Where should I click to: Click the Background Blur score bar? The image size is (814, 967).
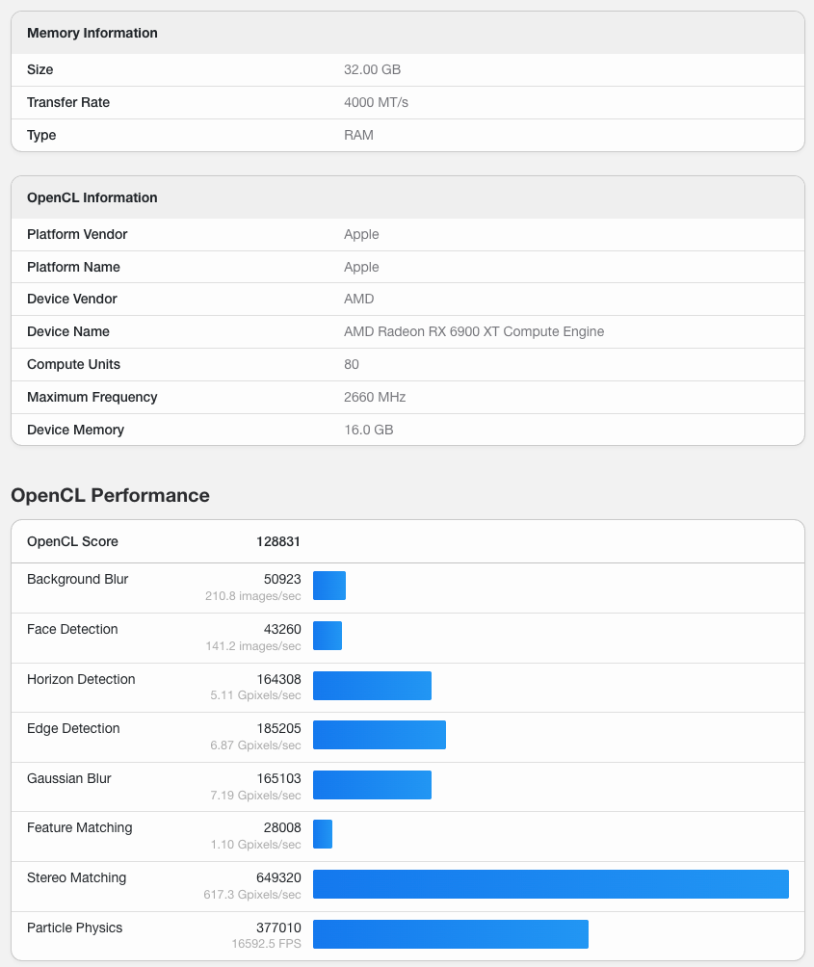tap(329, 586)
